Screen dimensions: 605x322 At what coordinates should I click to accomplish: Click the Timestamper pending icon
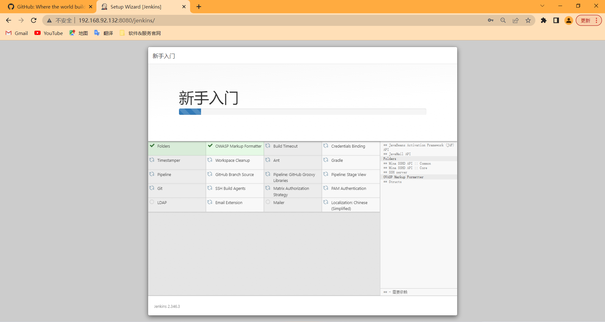(x=152, y=160)
